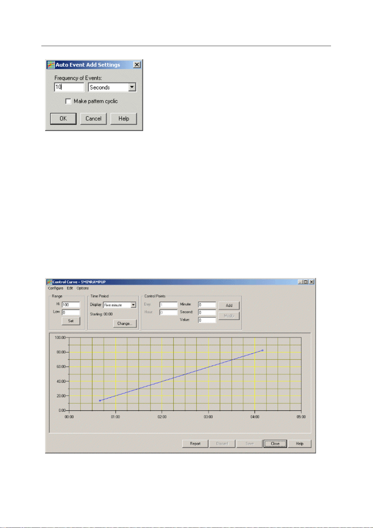Click the Auto Event Add Settings title icon

[51, 65]
